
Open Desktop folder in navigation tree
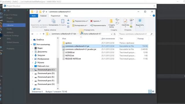click(x=43, y=66)
